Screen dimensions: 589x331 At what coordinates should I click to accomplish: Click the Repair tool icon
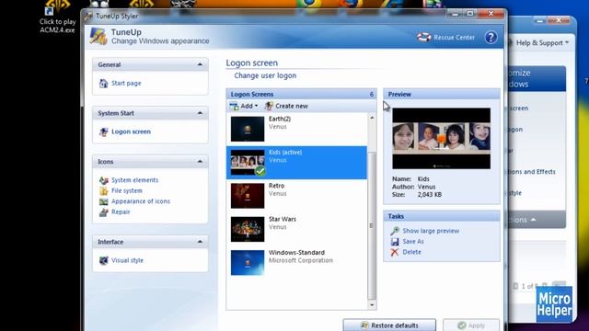[x=104, y=212]
